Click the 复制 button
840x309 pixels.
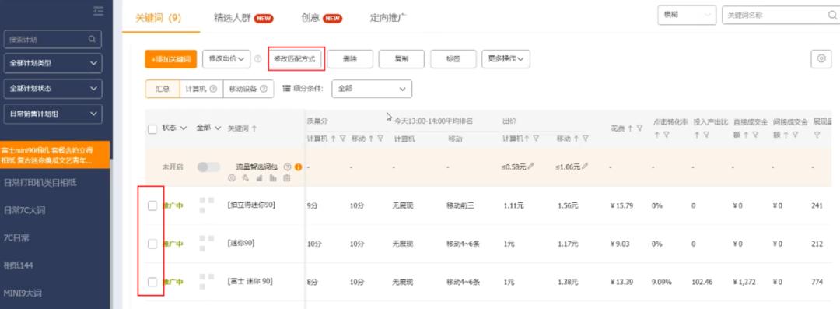pyautogui.click(x=401, y=59)
